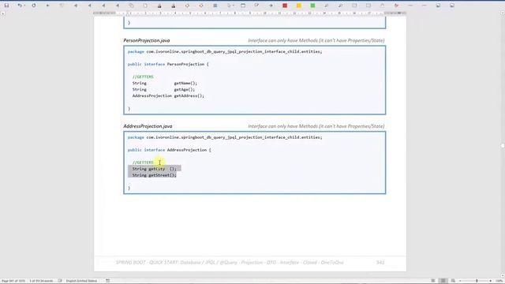The image size is (505, 284).
Task: Click the scroll down arrow of vertical scrollbar
Action: (x=503, y=275)
